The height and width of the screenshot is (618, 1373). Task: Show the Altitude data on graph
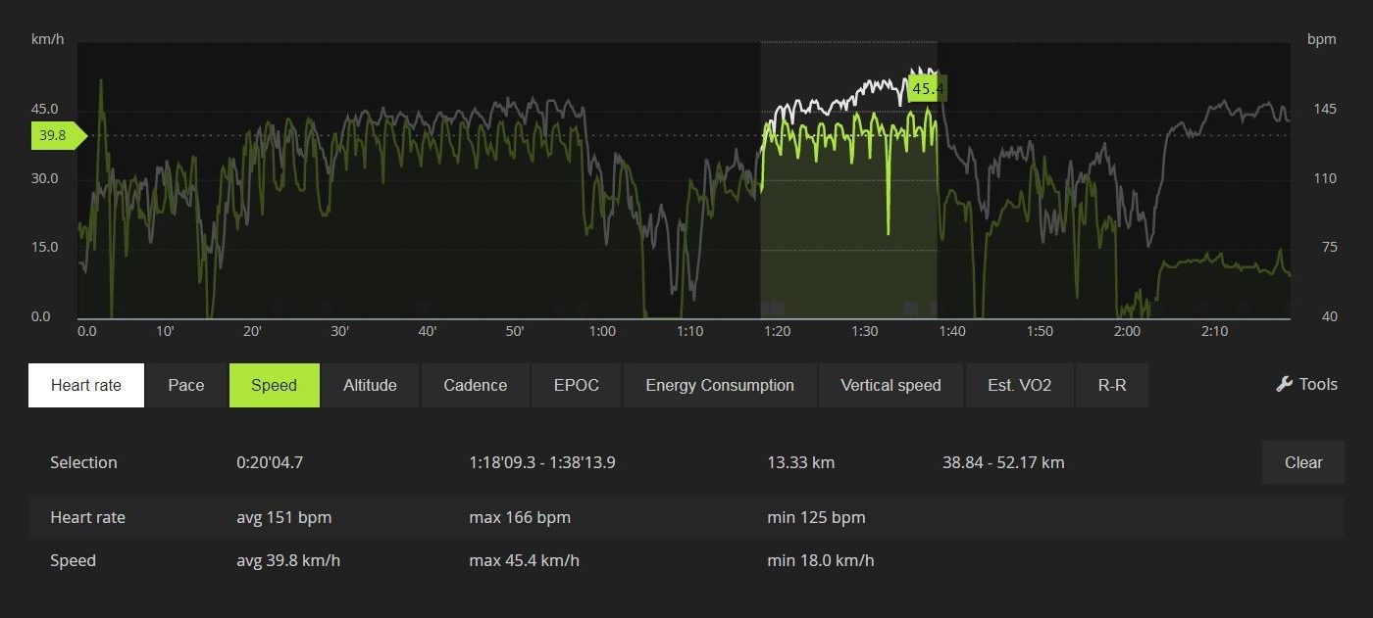(x=370, y=385)
